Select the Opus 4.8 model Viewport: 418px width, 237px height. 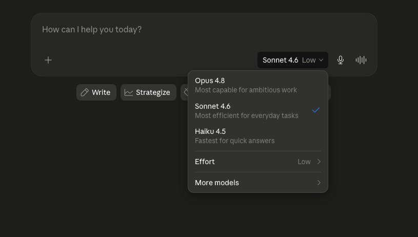(x=258, y=85)
